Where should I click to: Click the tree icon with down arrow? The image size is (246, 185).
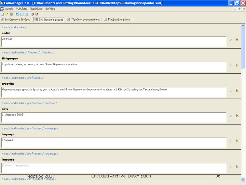pos(32,14)
